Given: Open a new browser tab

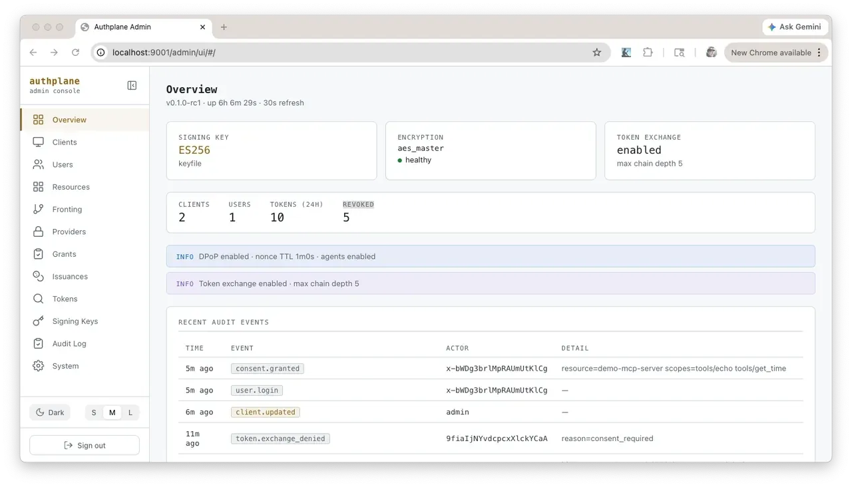Looking at the screenshot, I should 224,27.
